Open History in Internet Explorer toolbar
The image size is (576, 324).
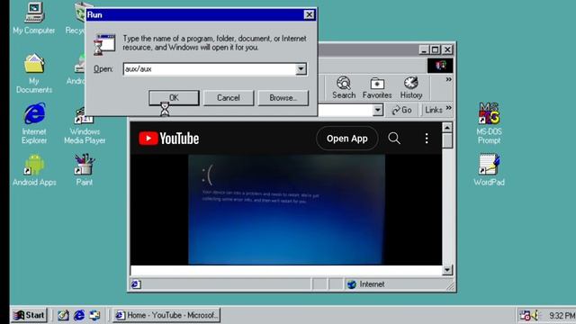(411, 88)
